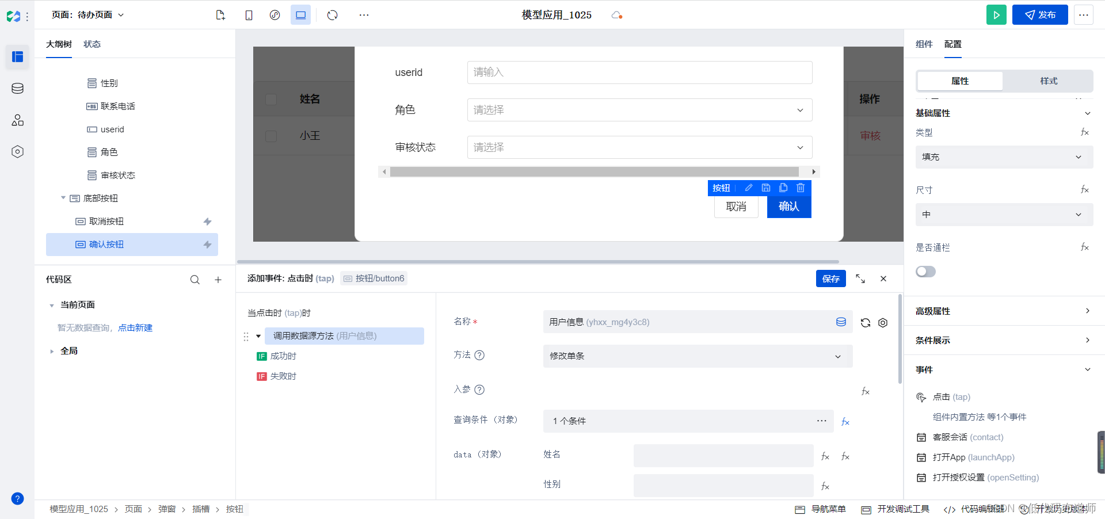Open the app settings hexagon sidebar icon
Screen dimensions: 1105x519
pos(17,151)
